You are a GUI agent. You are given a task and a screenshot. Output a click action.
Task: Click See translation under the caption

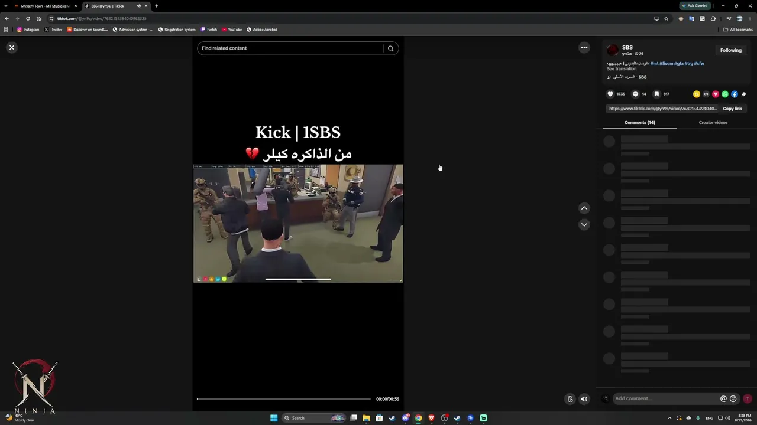(622, 69)
